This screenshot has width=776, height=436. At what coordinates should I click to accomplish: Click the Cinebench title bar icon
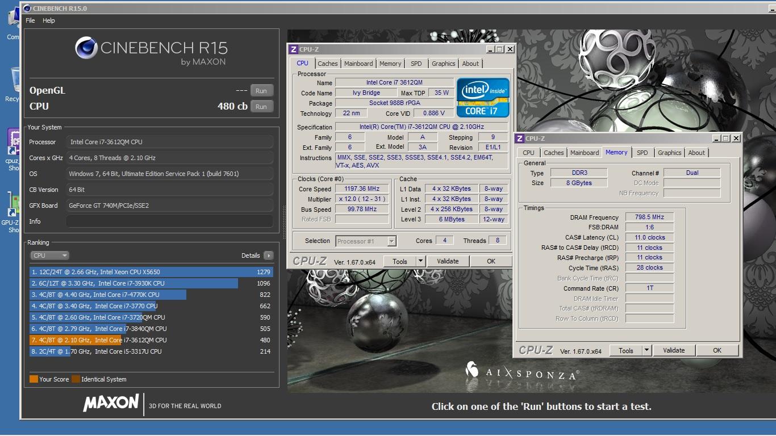(x=27, y=9)
